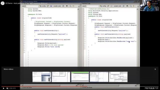Save the file in the left editor

(x=51, y=6)
